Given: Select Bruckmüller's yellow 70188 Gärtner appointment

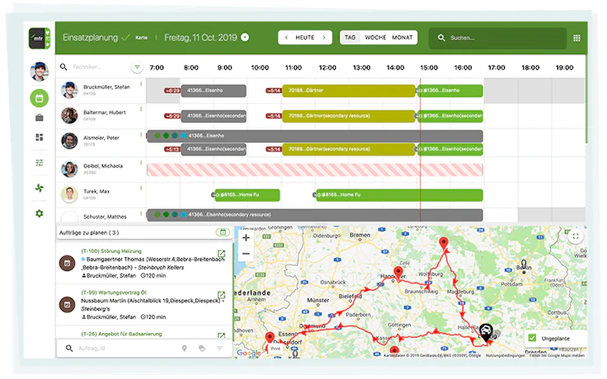Looking at the screenshot, I should click(x=348, y=91).
